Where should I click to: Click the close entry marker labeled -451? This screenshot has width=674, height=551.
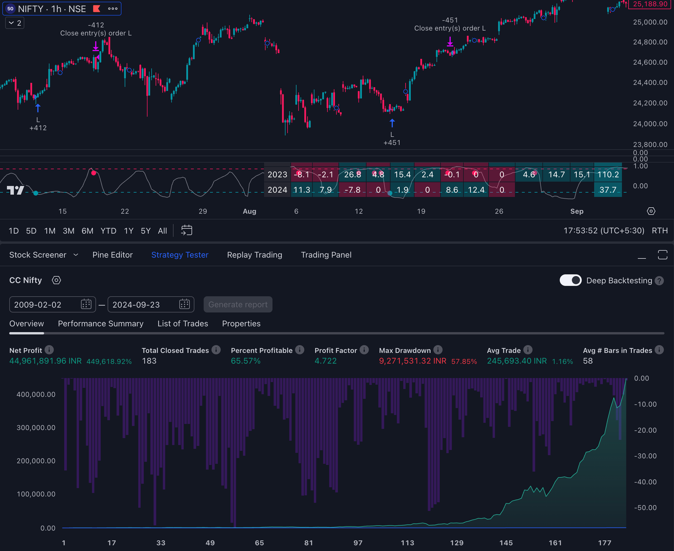450,41
